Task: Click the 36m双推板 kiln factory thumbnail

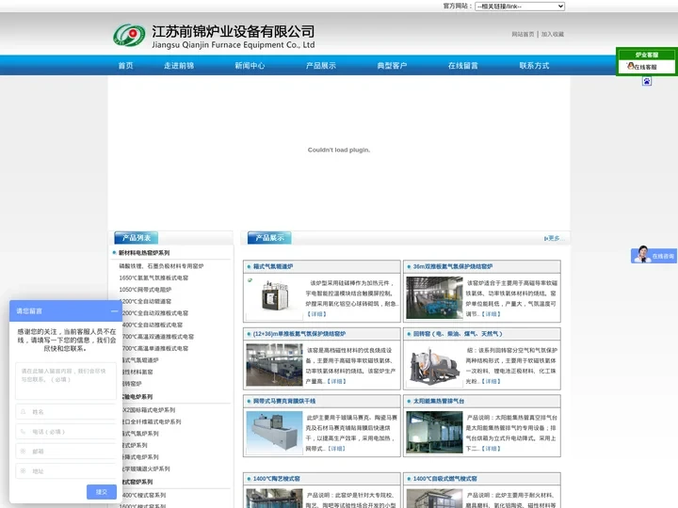Action: [x=434, y=297]
